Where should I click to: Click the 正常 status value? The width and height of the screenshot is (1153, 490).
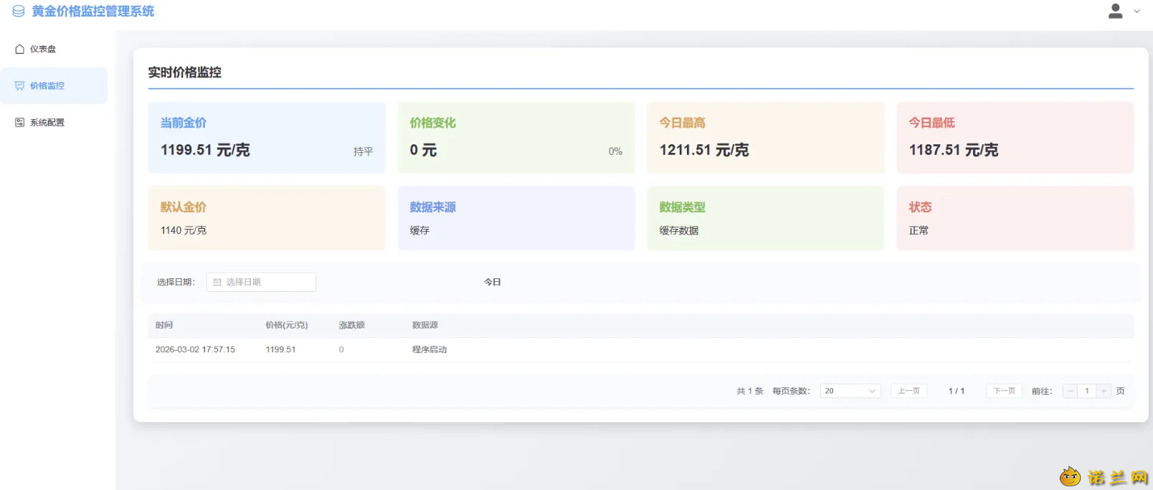(919, 231)
